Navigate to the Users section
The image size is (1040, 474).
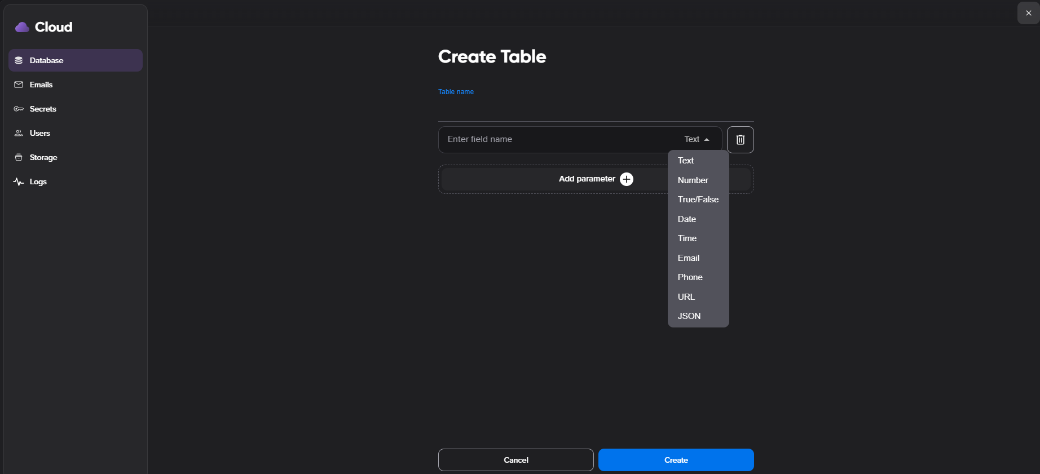(76, 133)
